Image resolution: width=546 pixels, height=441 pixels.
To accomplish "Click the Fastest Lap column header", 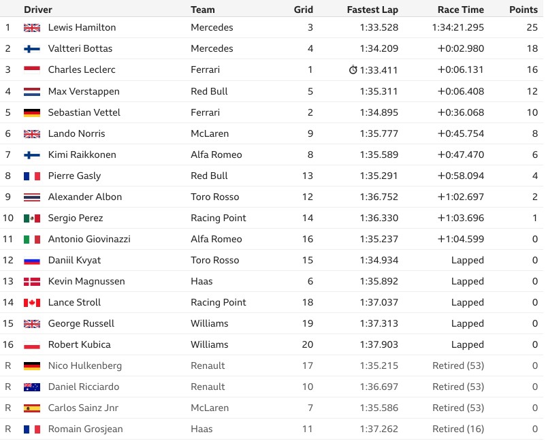I will click(372, 10).
